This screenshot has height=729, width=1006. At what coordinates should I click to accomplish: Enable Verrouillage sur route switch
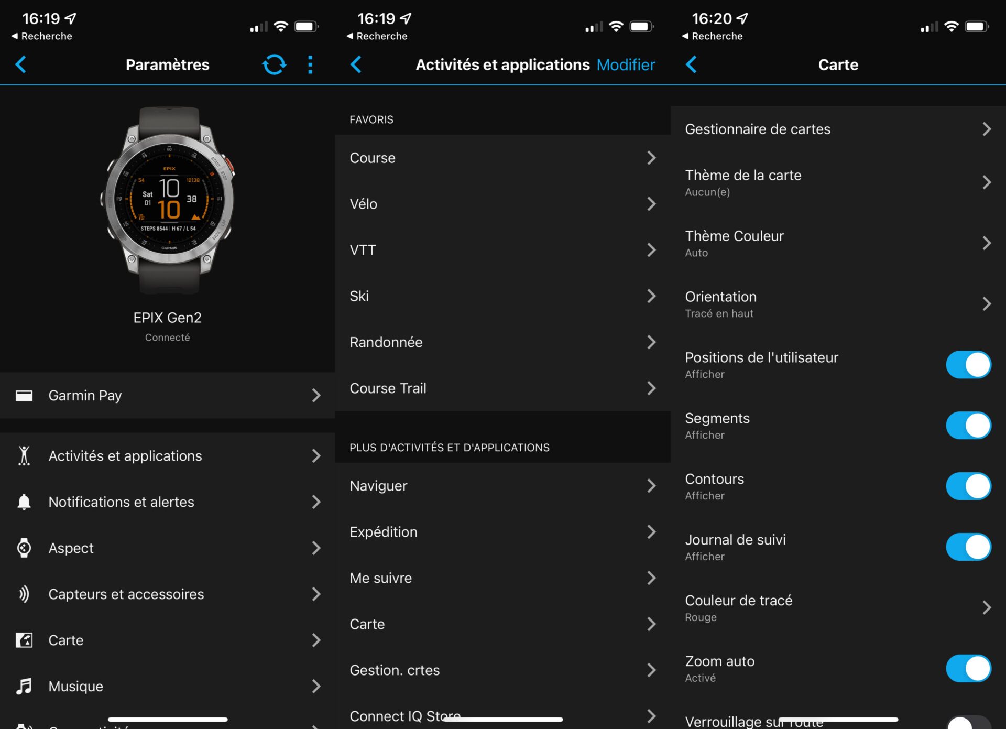(x=968, y=723)
